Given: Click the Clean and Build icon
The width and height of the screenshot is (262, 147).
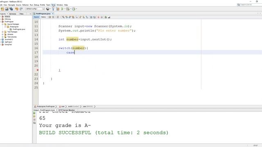Looking at the screenshot, I should (58, 9).
